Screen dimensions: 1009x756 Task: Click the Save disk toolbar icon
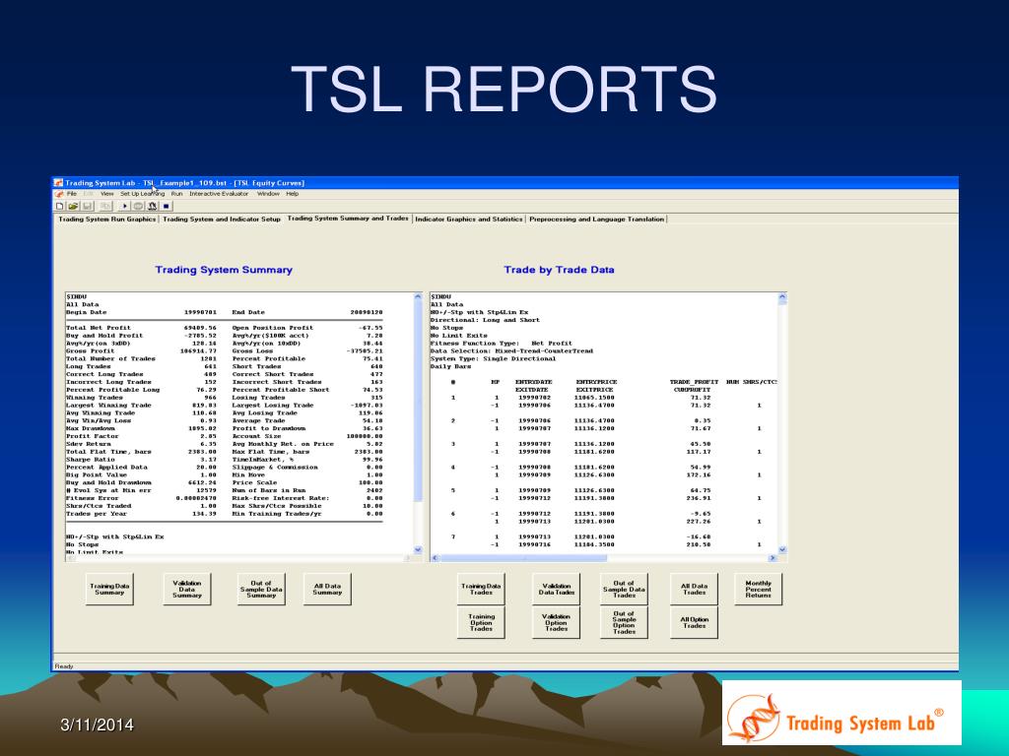pyautogui.click(x=87, y=207)
